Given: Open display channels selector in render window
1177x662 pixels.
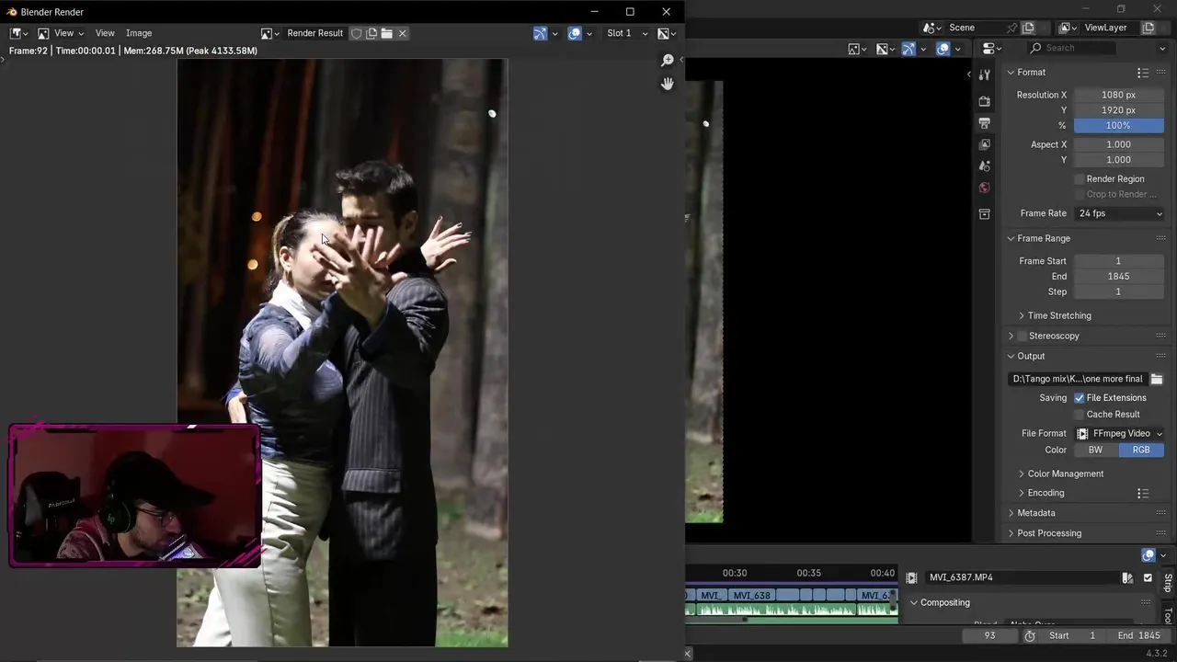Looking at the screenshot, I should pyautogui.click(x=667, y=33).
